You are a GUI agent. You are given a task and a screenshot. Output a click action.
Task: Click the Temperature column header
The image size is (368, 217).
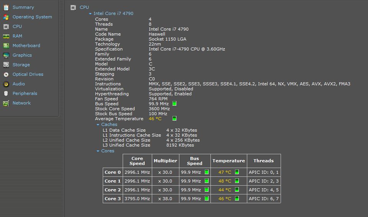229,161
